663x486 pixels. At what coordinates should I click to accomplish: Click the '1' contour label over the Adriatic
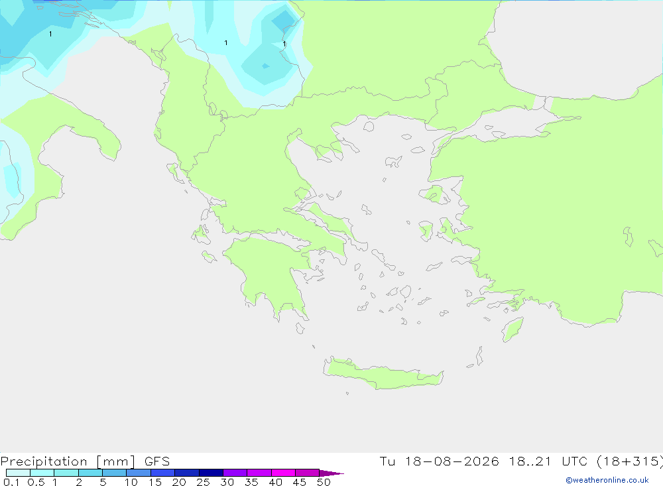(51, 34)
